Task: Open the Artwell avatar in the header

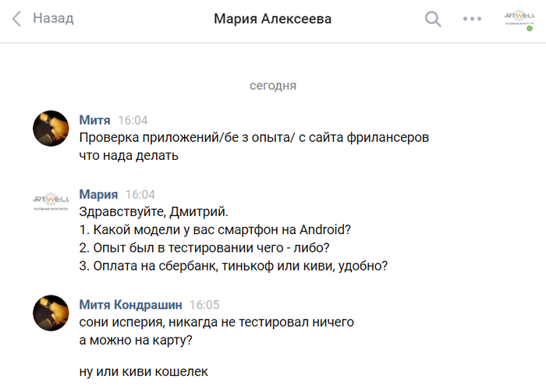Action: pos(519,19)
